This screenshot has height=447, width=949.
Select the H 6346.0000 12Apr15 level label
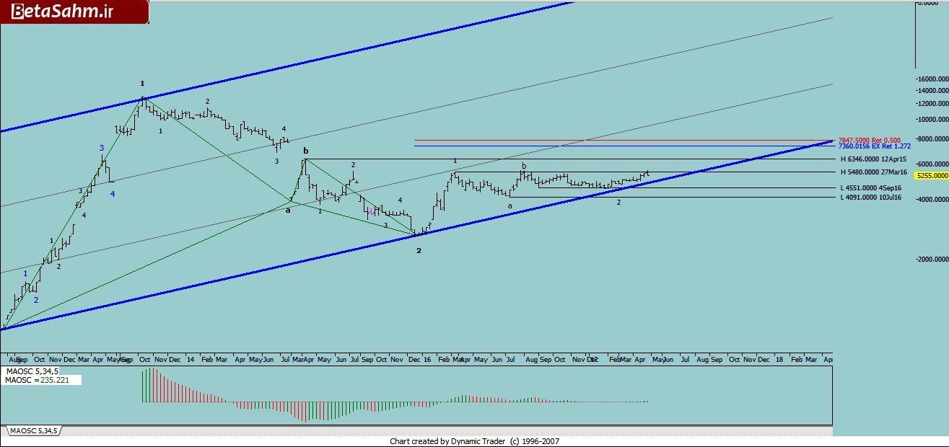873,159
